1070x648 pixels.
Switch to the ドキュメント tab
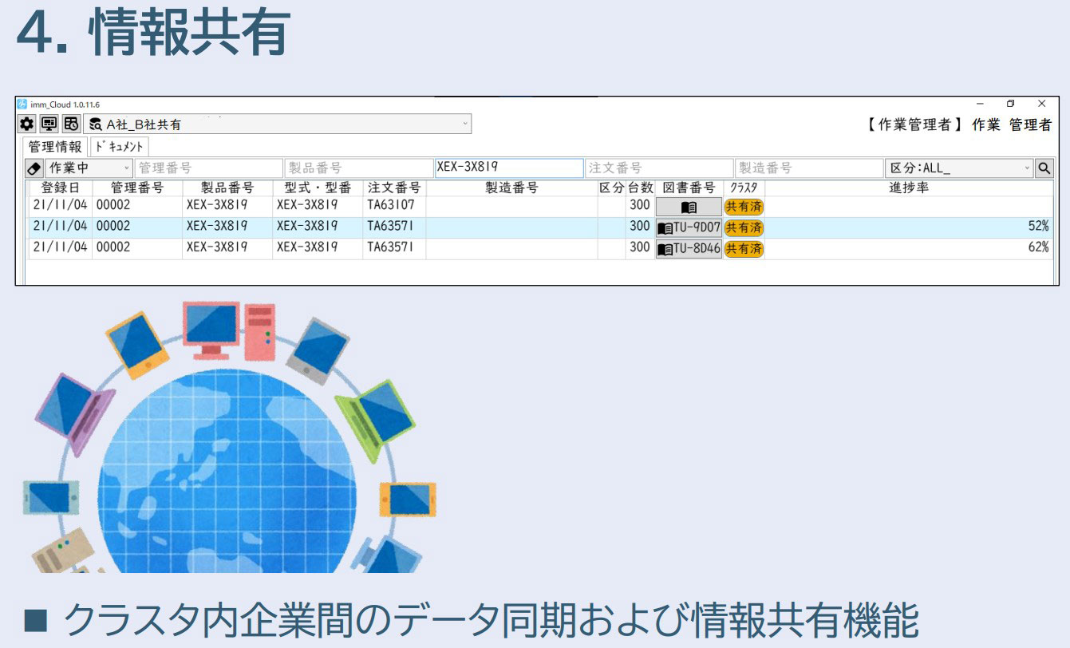(x=119, y=147)
